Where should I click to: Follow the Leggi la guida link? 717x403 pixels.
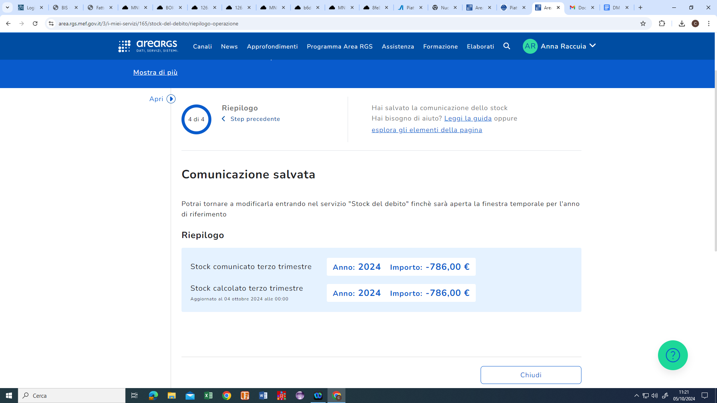pyautogui.click(x=468, y=118)
